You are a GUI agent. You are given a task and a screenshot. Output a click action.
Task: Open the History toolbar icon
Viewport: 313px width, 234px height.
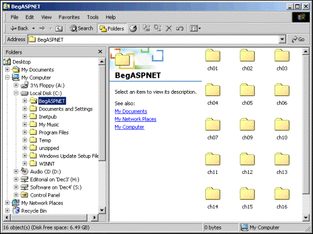point(133,29)
